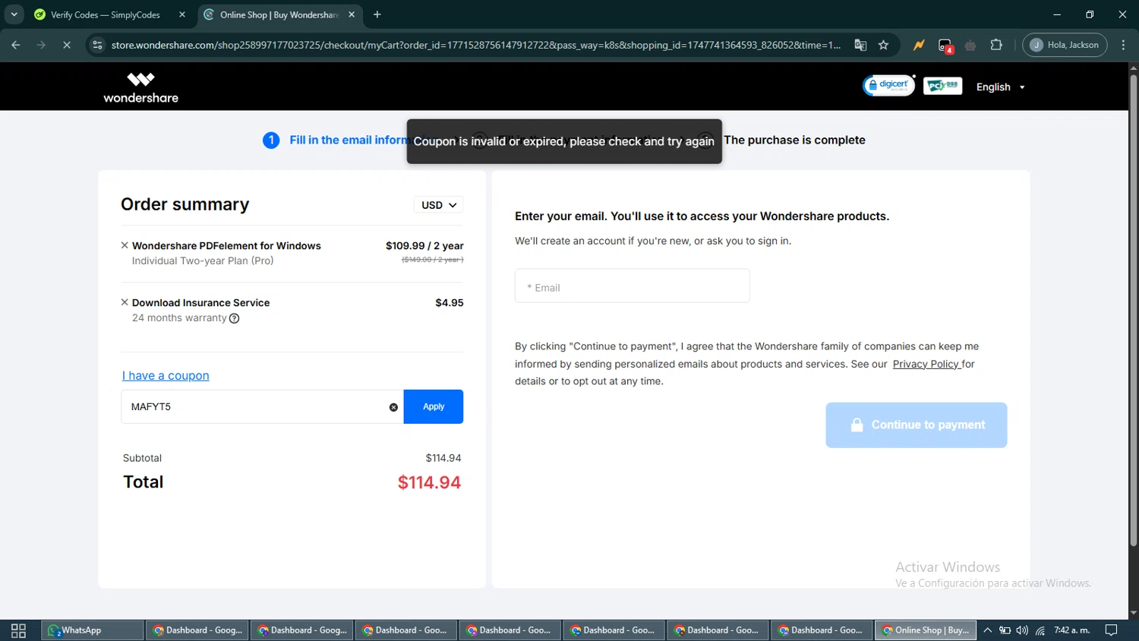Viewport: 1139px width, 641px height.
Task: Open network Wi-Fi settings icon
Action: coord(1040,630)
